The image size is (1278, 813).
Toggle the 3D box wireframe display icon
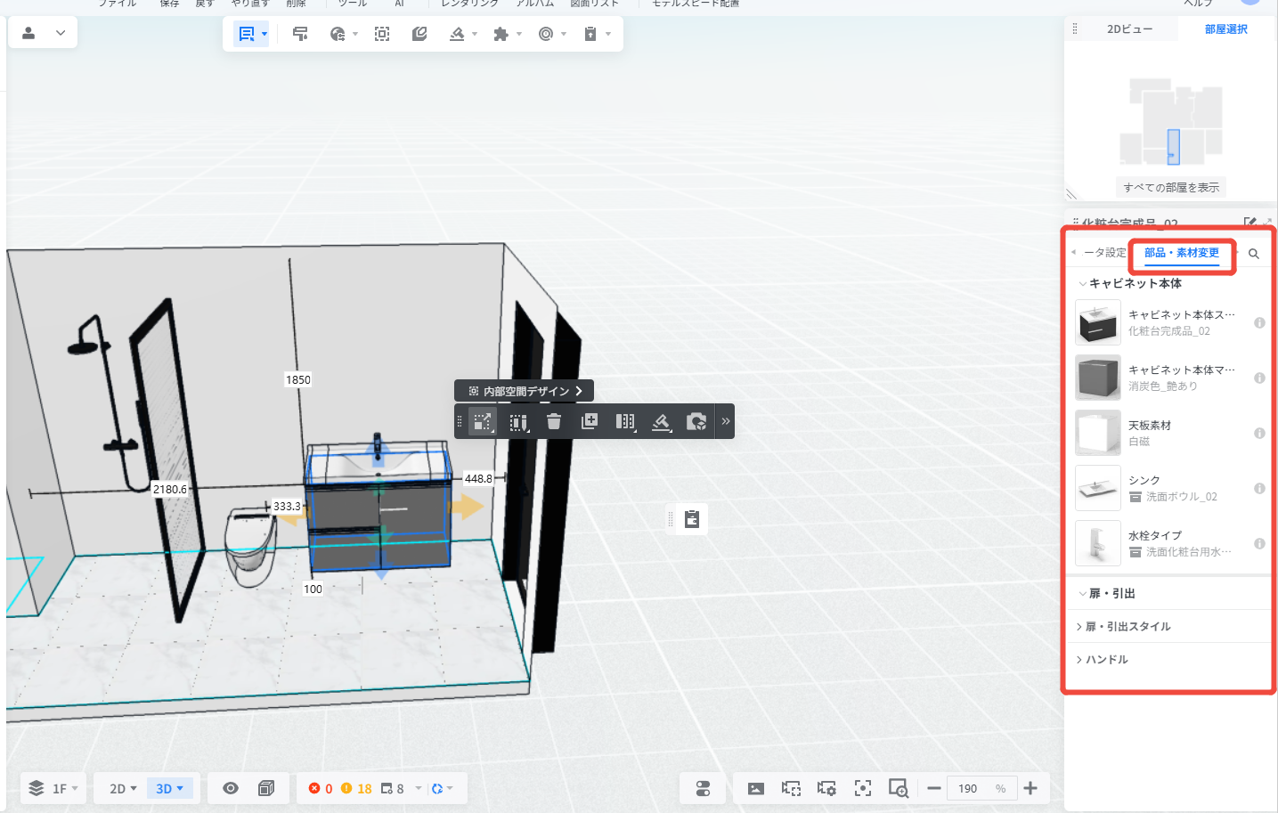pyautogui.click(x=266, y=788)
